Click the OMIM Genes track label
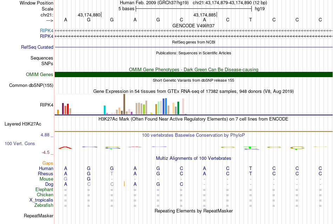Screen dimensions: 333x224 (39, 75)
